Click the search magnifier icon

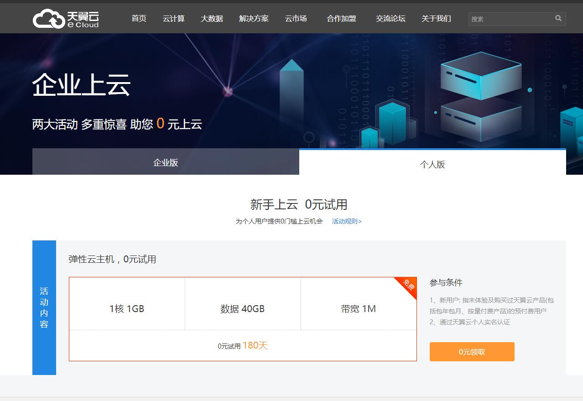pos(558,19)
